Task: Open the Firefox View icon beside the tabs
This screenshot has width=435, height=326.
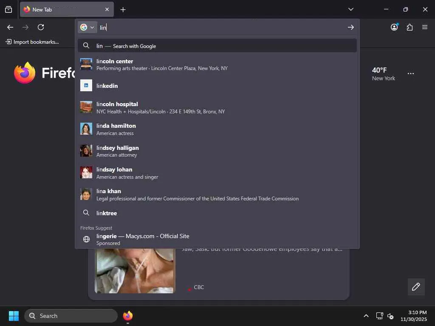Action: pos(8,9)
